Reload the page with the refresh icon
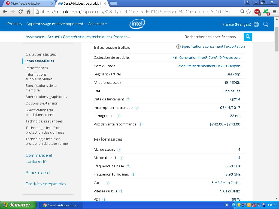 pos(20,12)
